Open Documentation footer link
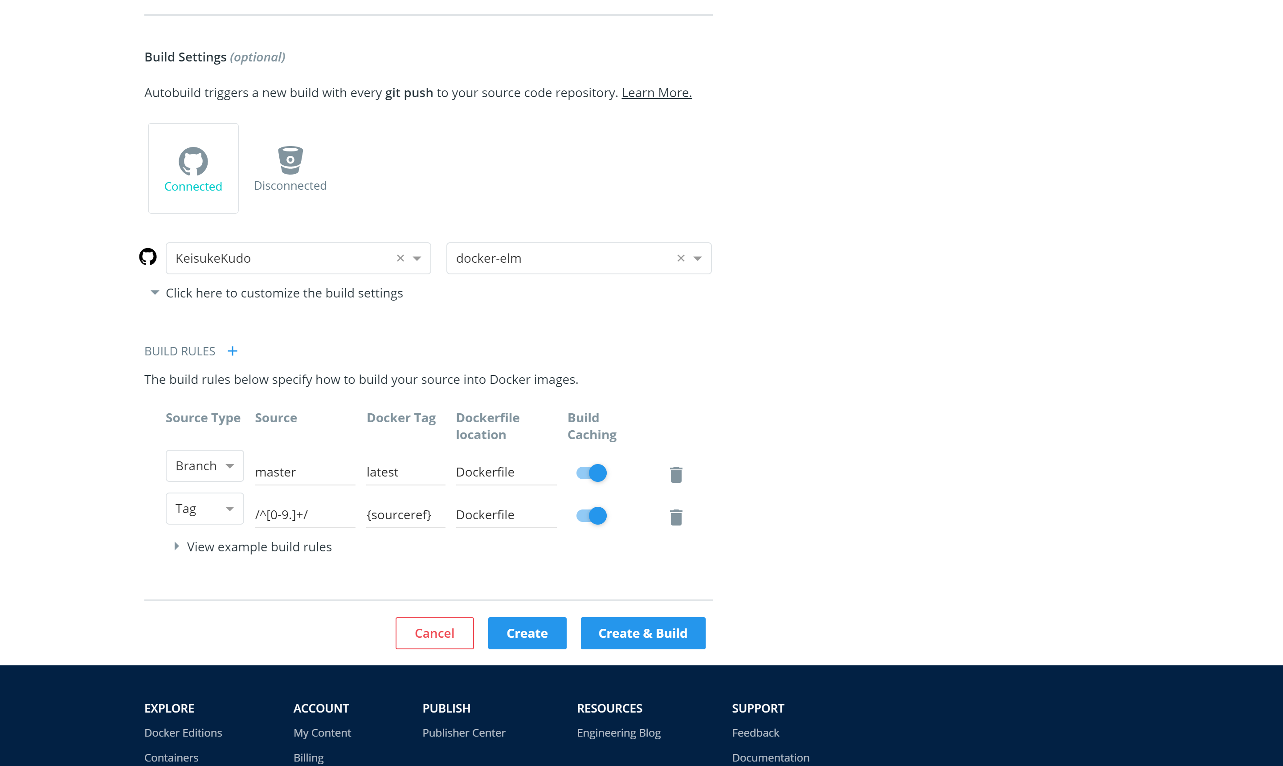The width and height of the screenshot is (1283, 766). coord(770,757)
